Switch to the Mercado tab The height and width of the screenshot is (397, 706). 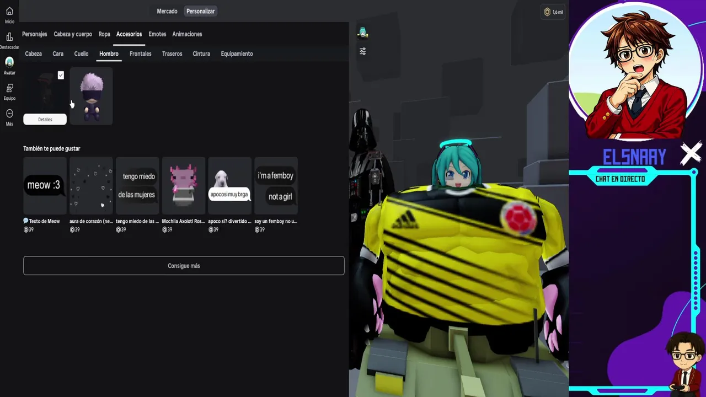[167, 11]
